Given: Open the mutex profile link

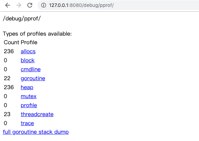Looking at the screenshot, I should click(29, 96).
